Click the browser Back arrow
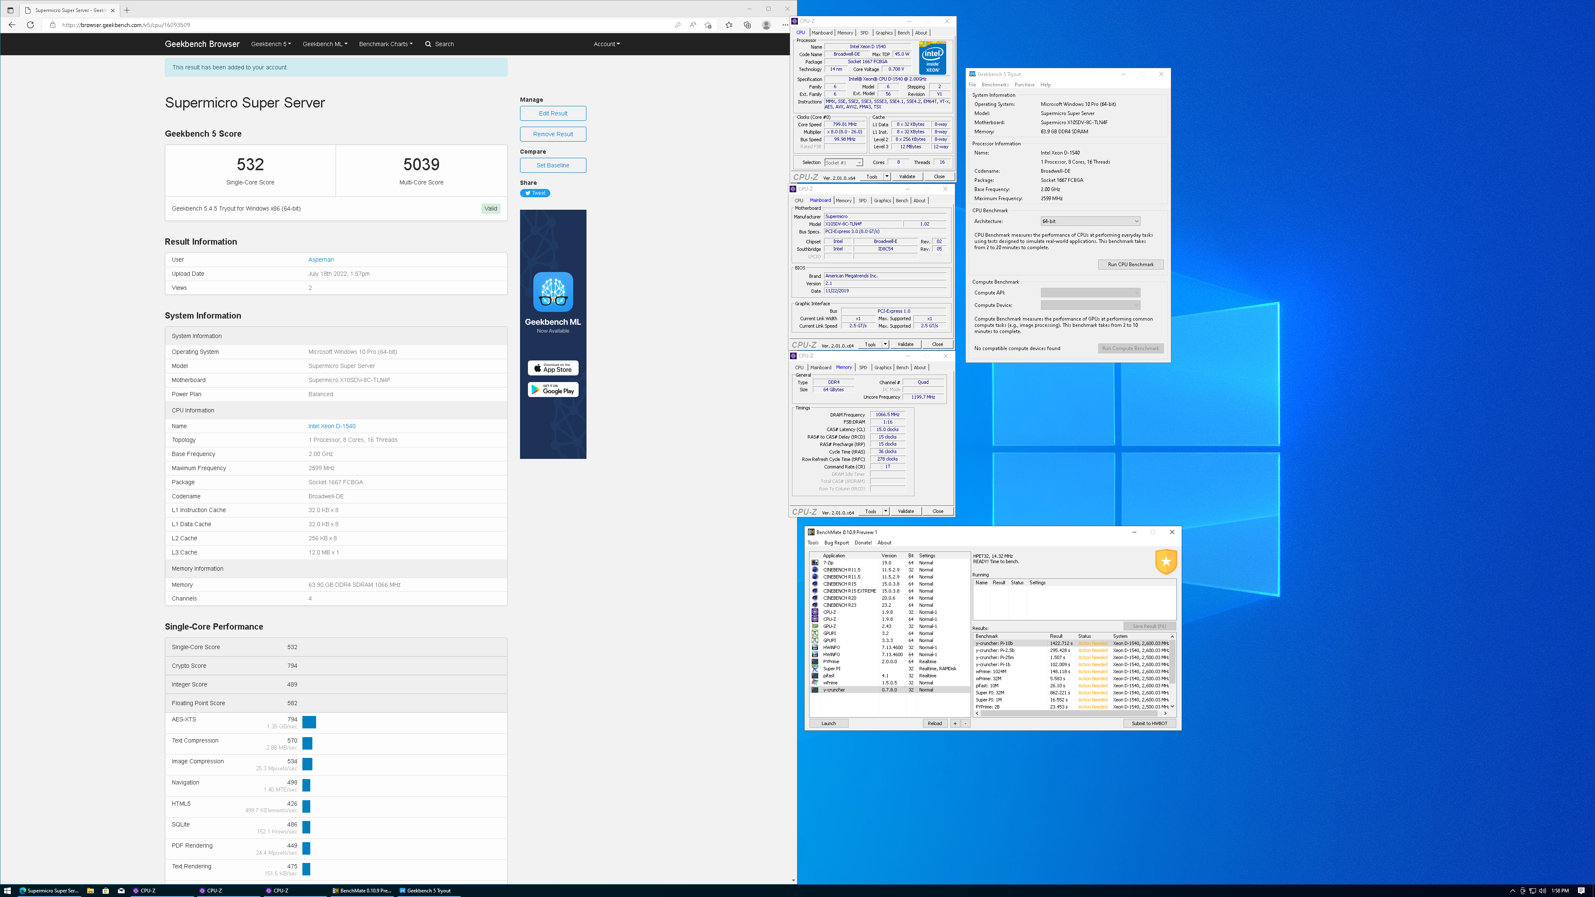Viewport: 1595px width, 897px height. tap(12, 25)
